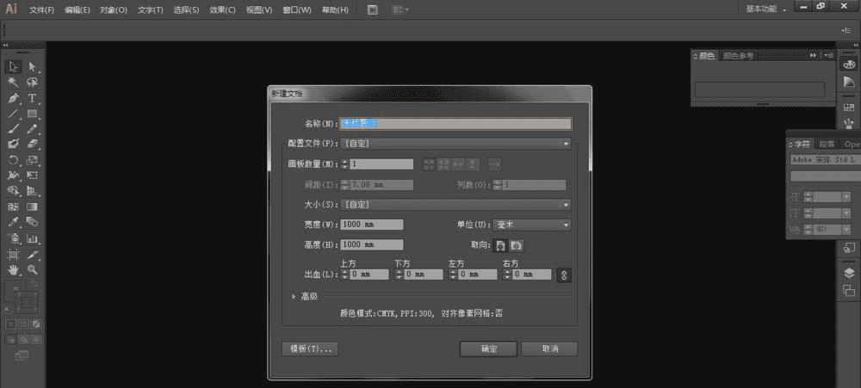Select the Mesh tool
Image resolution: width=861 pixels, height=388 pixels.
pos(14,206)
